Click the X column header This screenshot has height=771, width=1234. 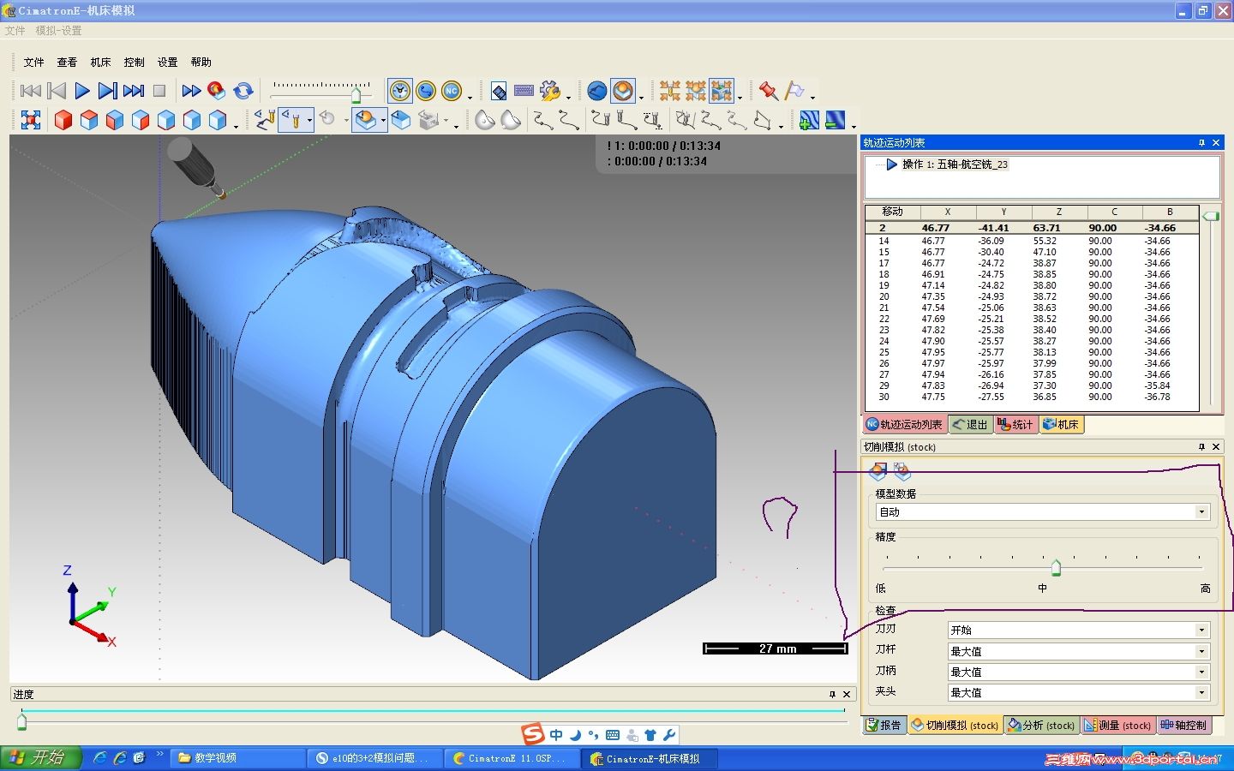pos(948,212)
